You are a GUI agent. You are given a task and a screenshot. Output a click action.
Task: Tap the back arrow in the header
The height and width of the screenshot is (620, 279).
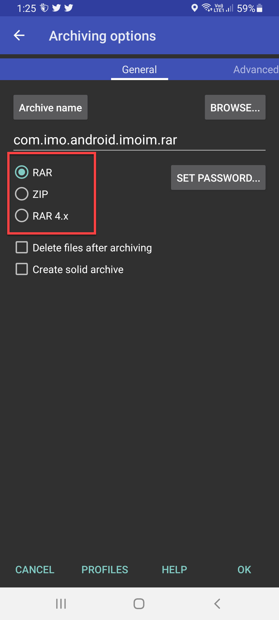coord(19,35)
